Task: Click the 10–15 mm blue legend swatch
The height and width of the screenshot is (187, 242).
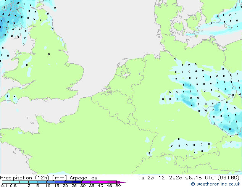Action: pos(50,182)
